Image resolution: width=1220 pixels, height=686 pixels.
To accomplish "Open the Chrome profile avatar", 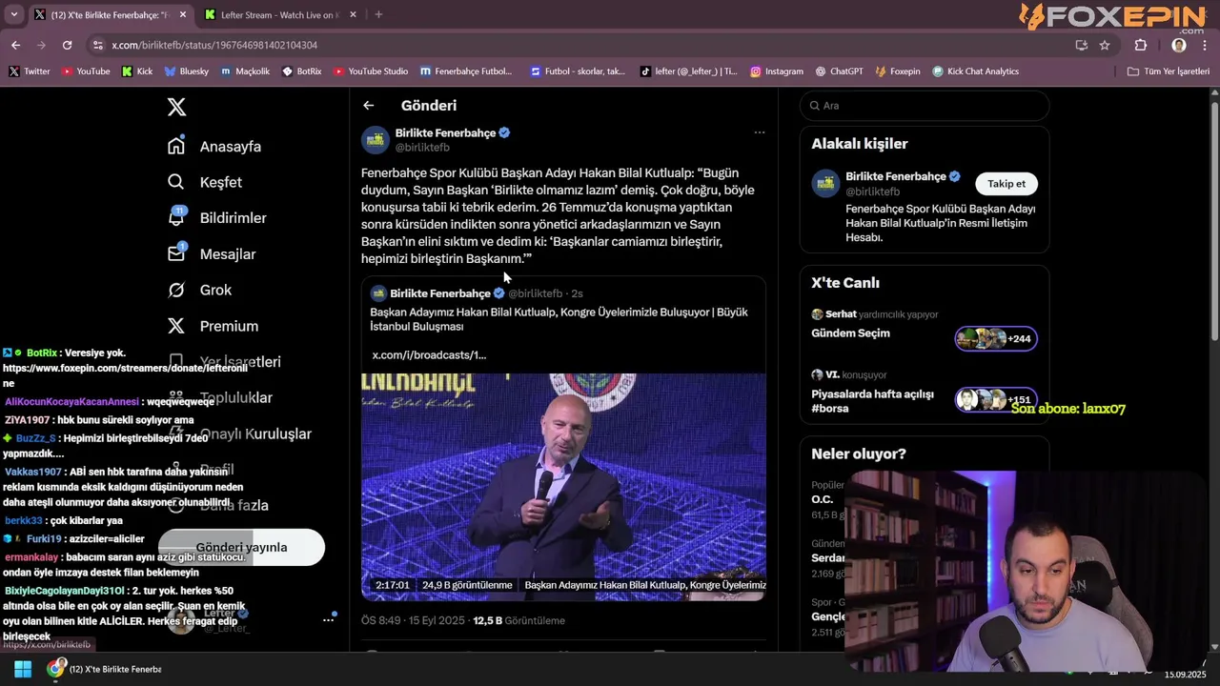I will [x=1179, y=45].
